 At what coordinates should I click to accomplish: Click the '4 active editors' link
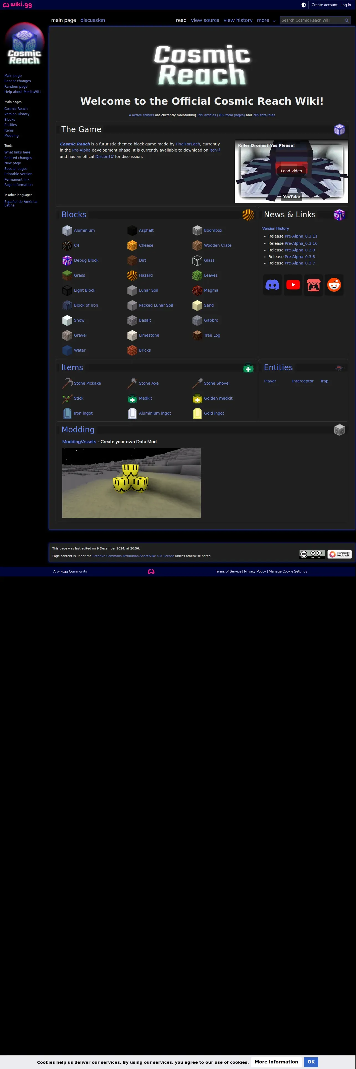141,115
